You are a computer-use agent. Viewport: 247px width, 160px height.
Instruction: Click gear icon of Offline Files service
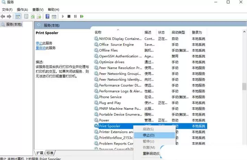[x=96, y=50]
